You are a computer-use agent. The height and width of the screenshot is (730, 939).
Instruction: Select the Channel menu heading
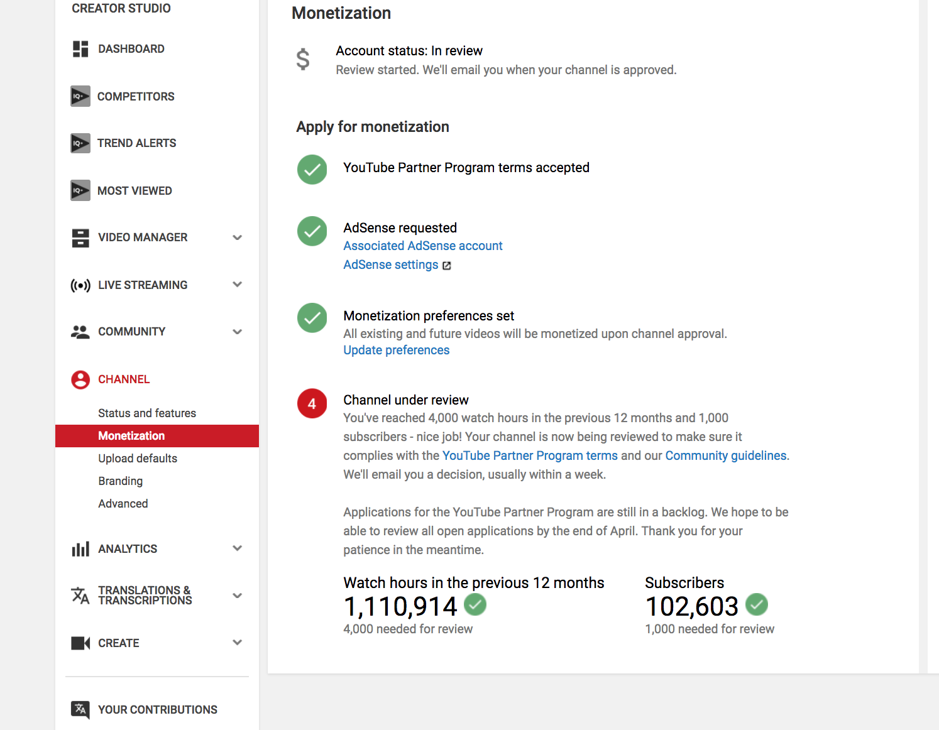tap(124, 379)
